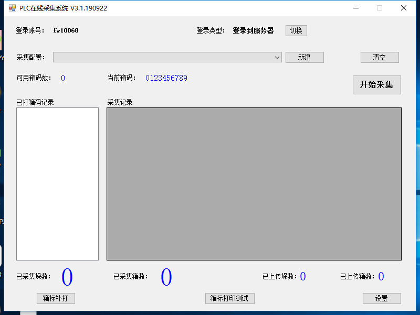420x315 pixels.
Task: Click the 已采集垛数 count value
Action: 67,277
